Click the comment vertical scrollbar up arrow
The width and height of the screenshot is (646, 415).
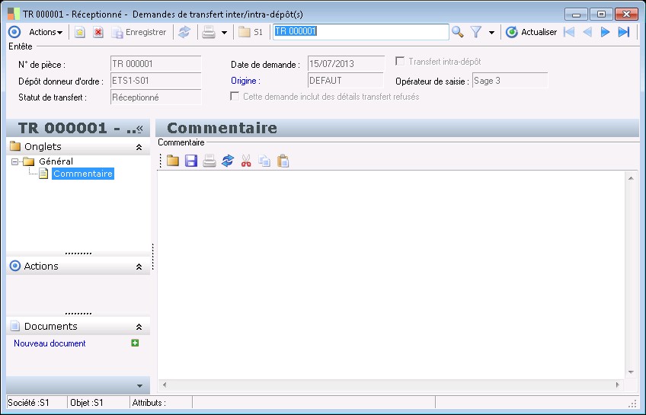[x=631, y=178]
